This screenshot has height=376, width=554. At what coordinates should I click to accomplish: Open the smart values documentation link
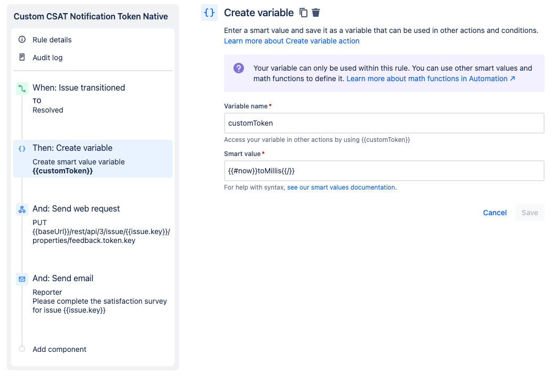point(342,187)
